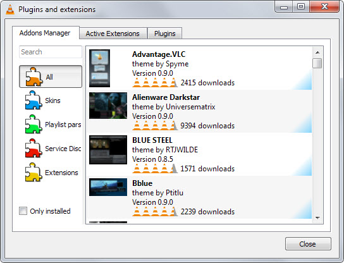Enable the Only installed checkbox
Viewport: 344px width, 263px height.
pyautogui.click(x=23, y=211)
